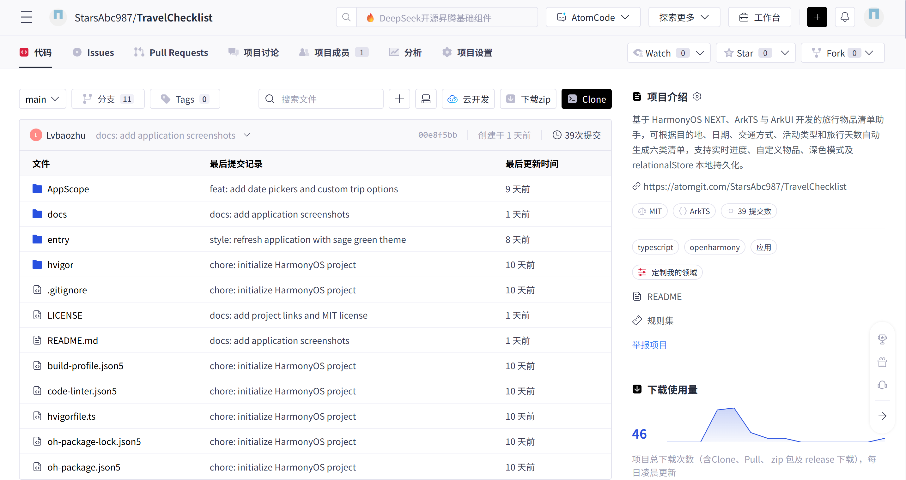Click the add file plus icon
The height and width of the screenshot is (480, 906).
click(x=399, y=99)
